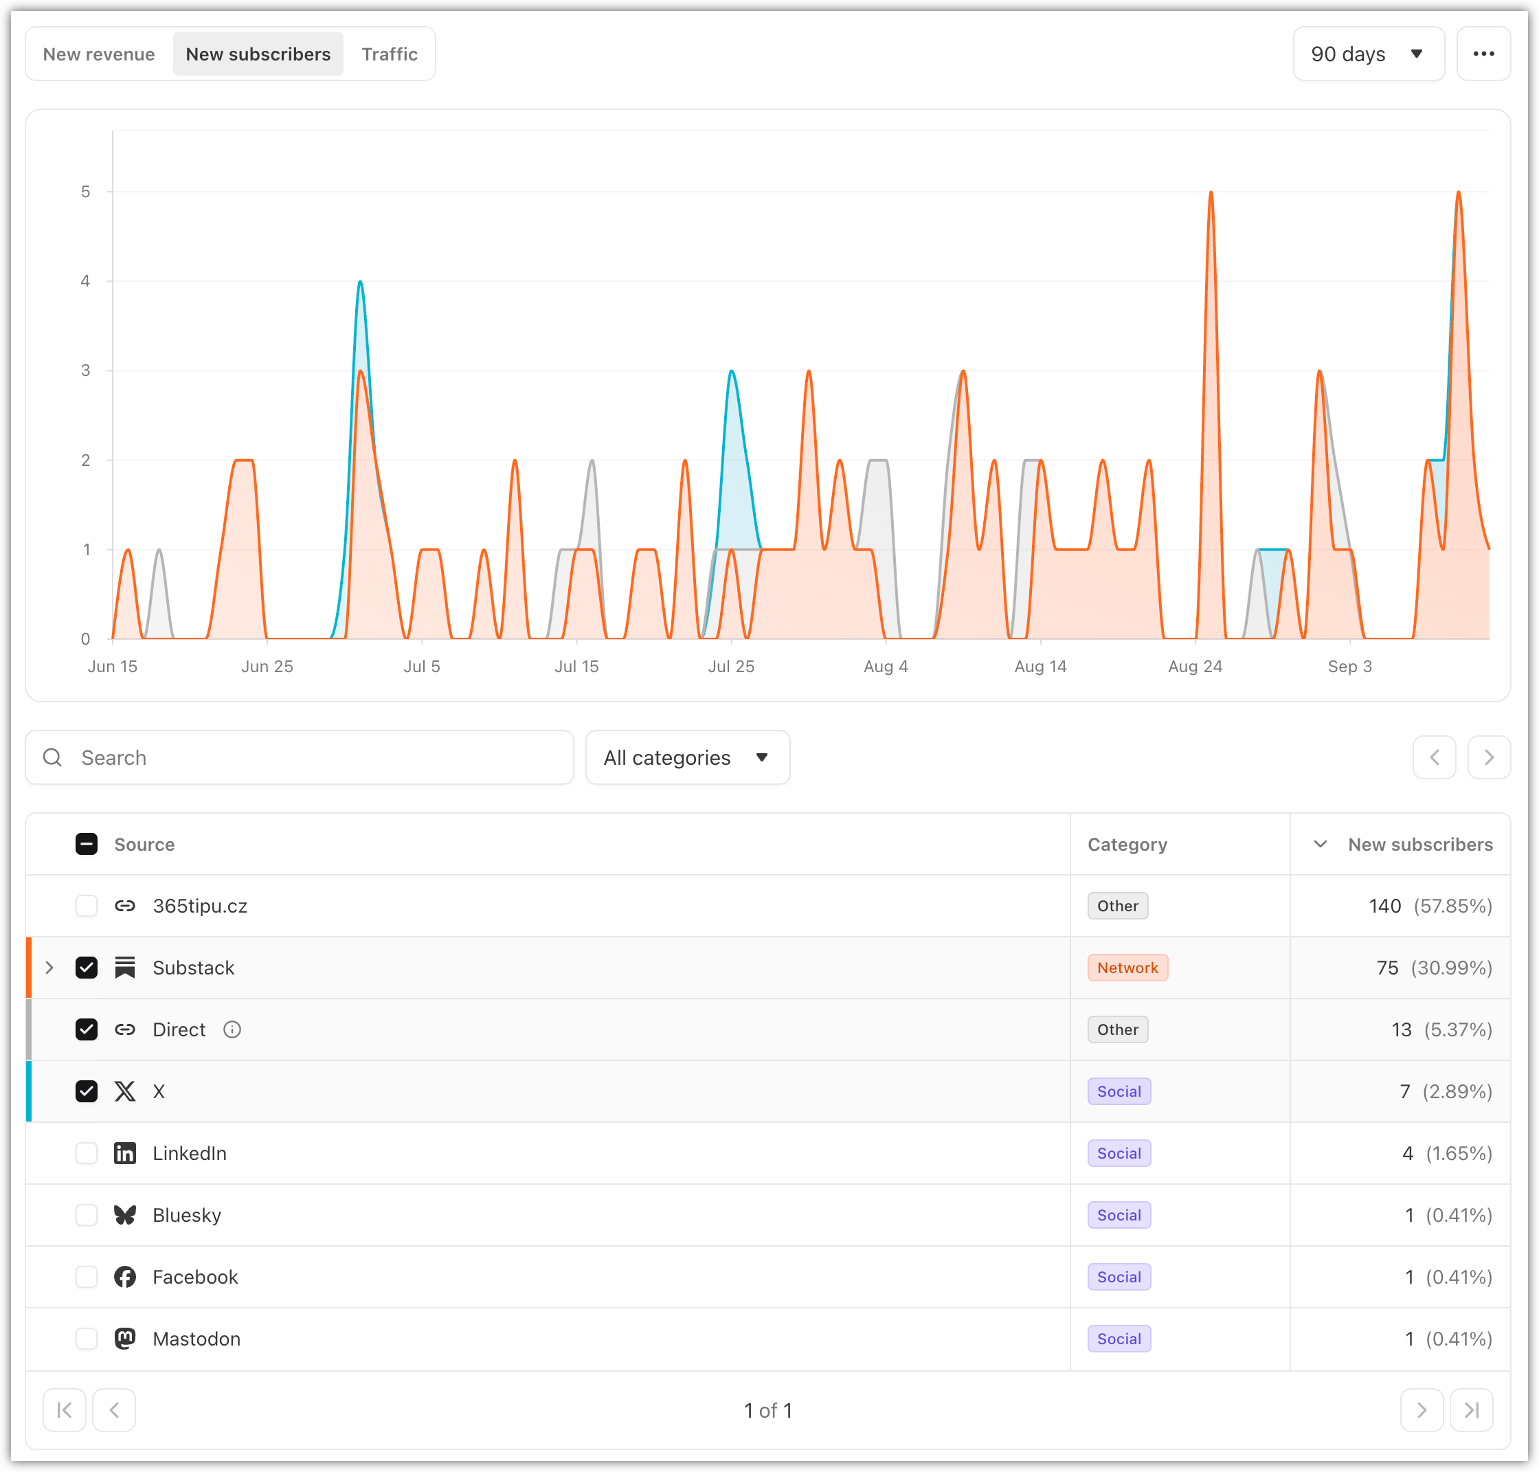Click the LinkedIn logo icon

125,1152
